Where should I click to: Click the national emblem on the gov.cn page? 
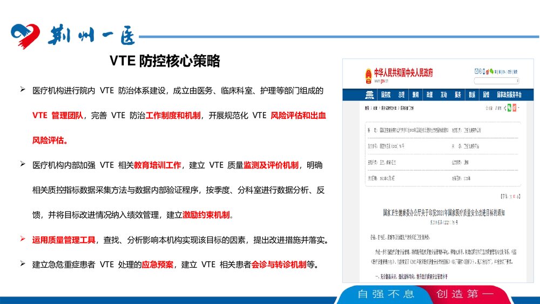tap(368, 75)
